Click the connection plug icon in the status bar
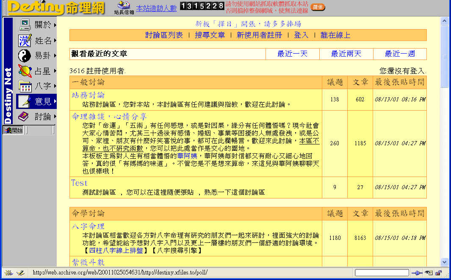Viewport: 451px width, 280px height. [x=418, y=272]
